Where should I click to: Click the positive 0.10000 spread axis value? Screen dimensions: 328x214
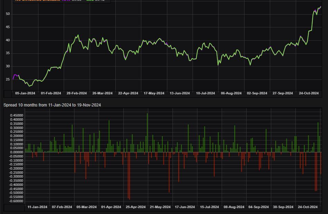pyautogui.click(x=17, y=144)
